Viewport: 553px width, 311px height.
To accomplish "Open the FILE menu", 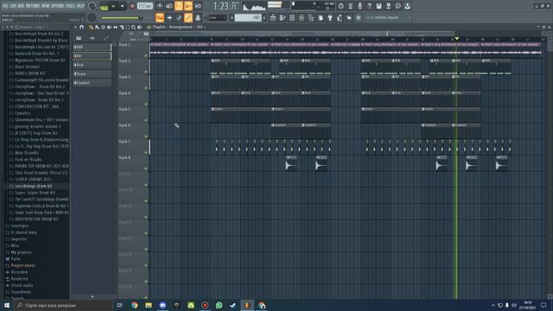I will [x=5, y=6].
